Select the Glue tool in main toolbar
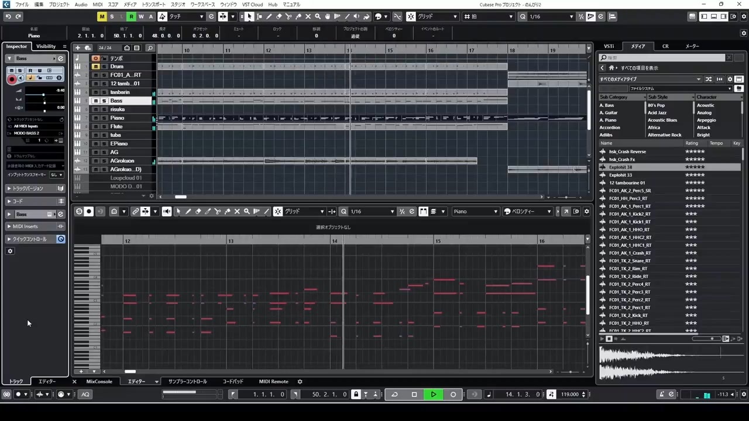 point(298,16)
